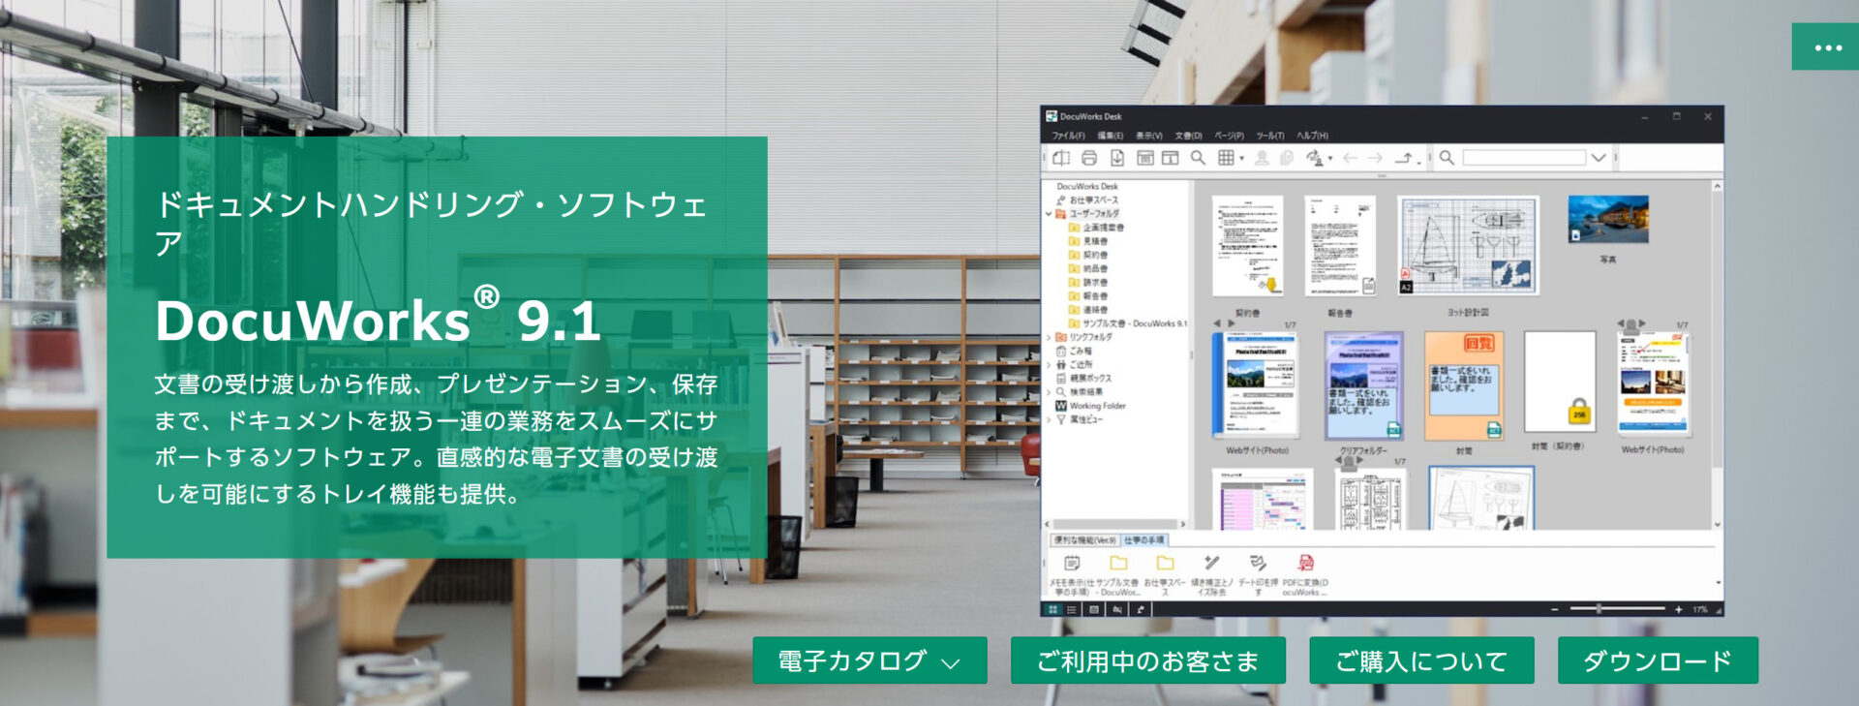Screen dimensions: 1859x706
Task: Expand the 検索結果 tree node
Action: pos(1049,392)
